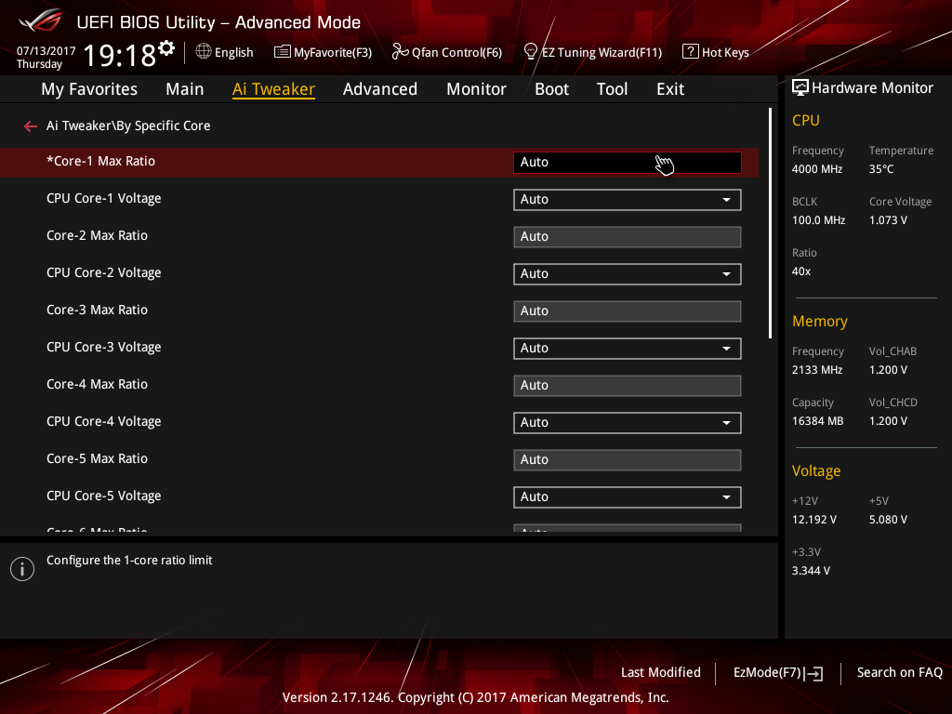Click the 1.073 V core voltage value
The width and height of the screenshot is (952, 714).
[x=888, y=220]
